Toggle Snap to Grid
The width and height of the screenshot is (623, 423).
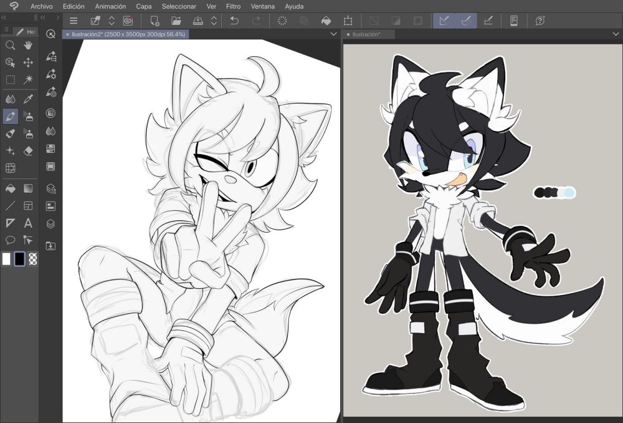[488, 21]
